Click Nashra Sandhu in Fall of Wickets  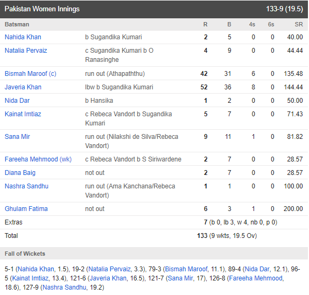65,287
